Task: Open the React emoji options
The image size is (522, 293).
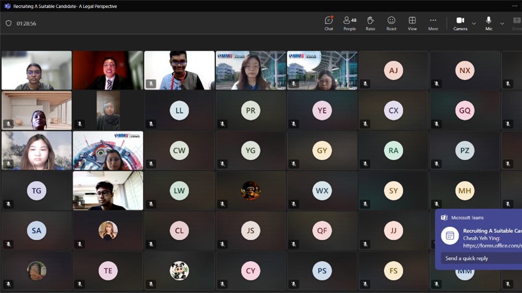Action: (x=391, y=23)
